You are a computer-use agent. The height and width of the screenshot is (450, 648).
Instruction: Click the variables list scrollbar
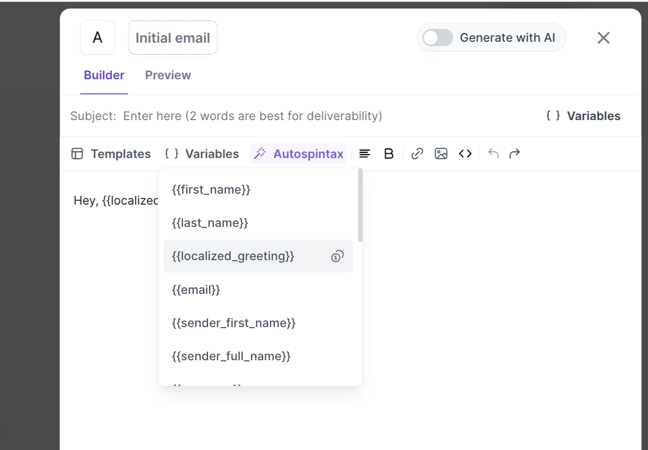(361, 205)
